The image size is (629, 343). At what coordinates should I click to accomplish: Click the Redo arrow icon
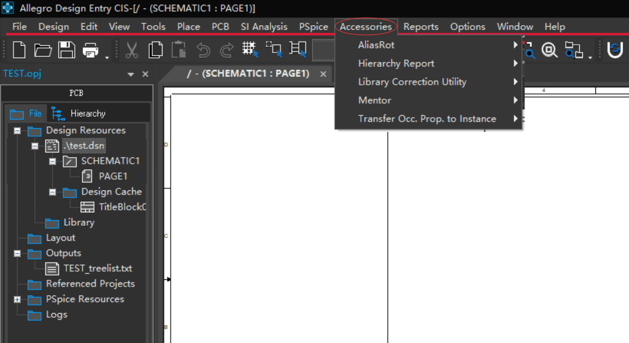point(226,50)
